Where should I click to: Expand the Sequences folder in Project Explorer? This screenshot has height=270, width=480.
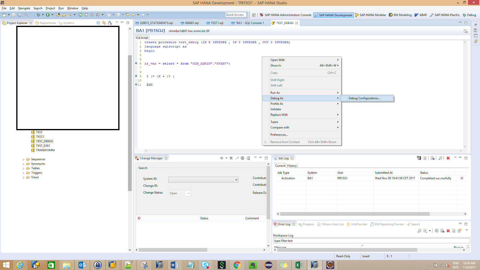tap(24, 159)
